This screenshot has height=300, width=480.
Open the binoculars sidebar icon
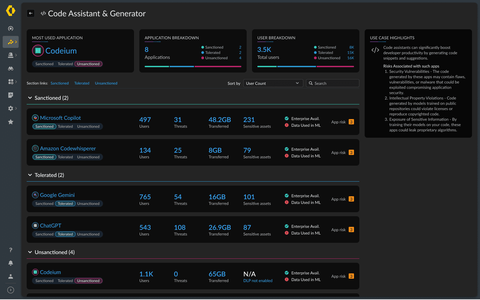click(11, 69)
